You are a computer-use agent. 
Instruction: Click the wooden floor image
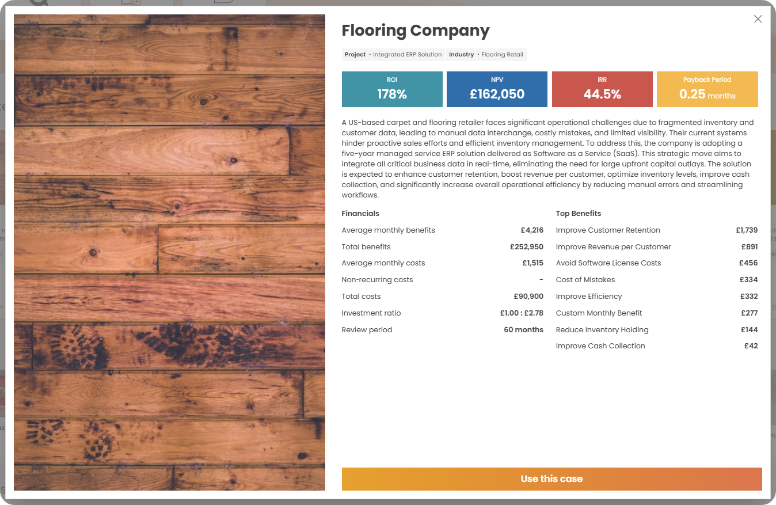(169, 252)
